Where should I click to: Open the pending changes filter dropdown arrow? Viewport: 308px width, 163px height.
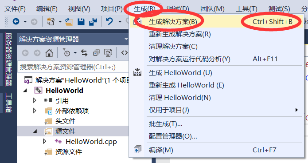click(75, 53)
